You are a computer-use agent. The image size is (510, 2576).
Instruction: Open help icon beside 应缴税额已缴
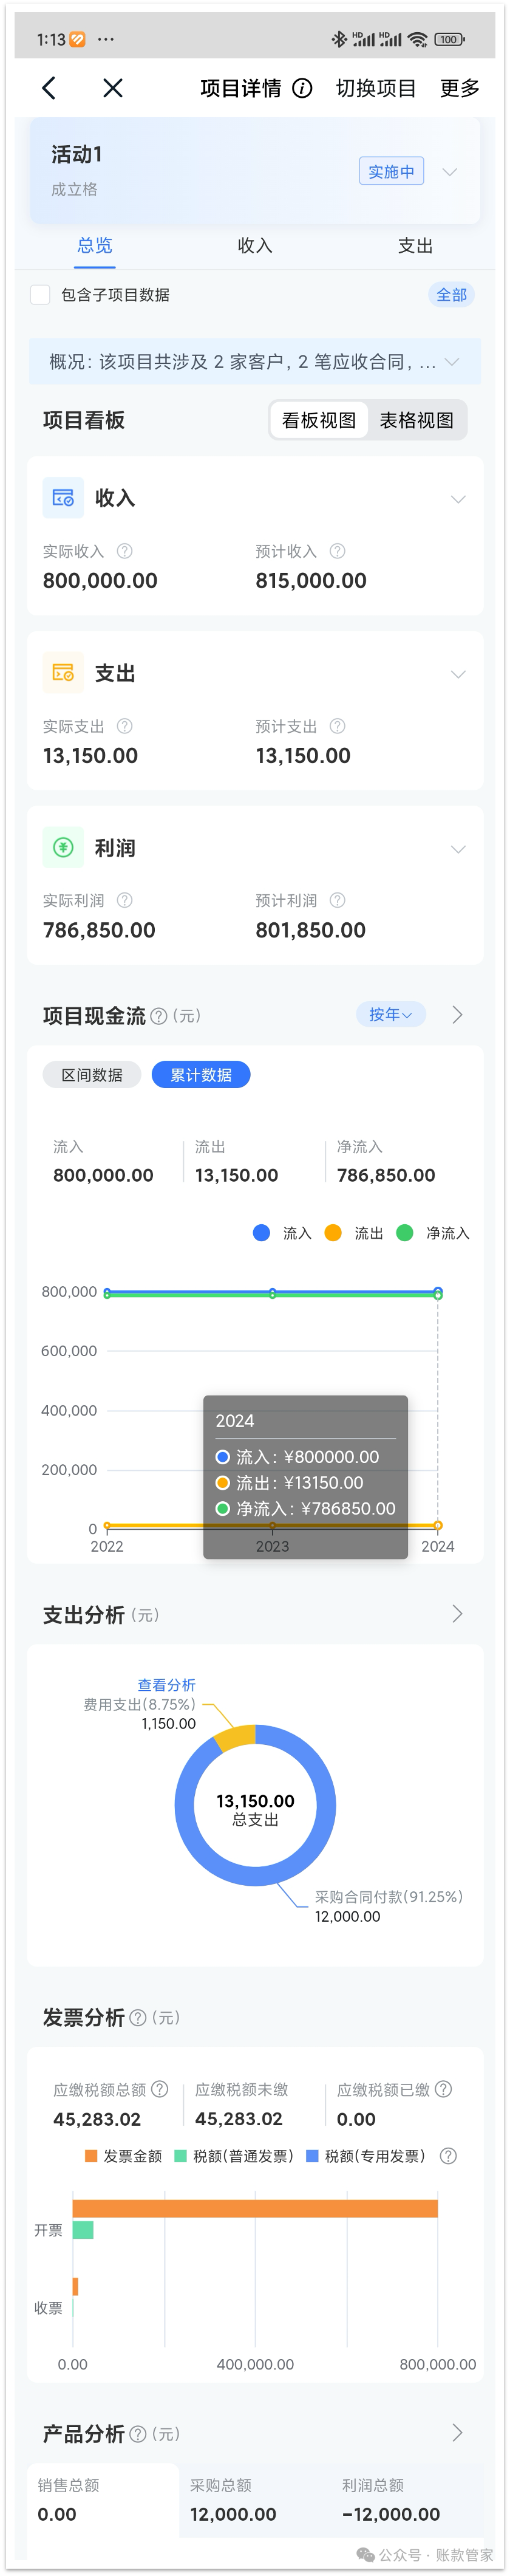coord(443,2089)
